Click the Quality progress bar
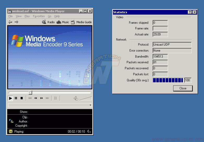The width and height of the screenshot is (204, 142). point(168,80)
